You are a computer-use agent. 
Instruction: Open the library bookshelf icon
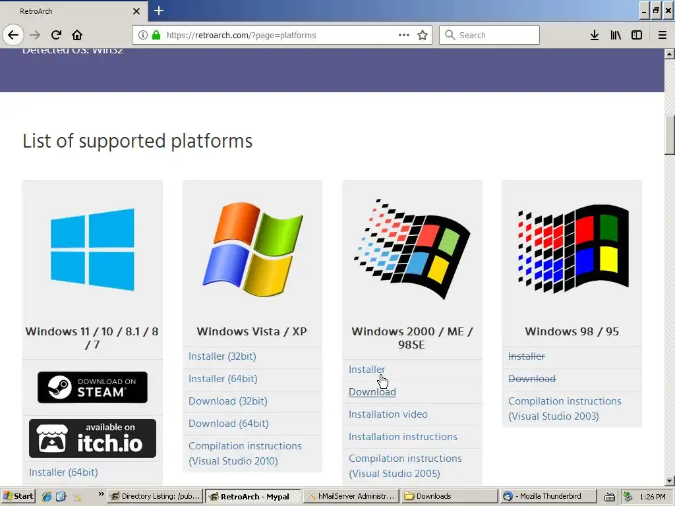coord(616,36)
